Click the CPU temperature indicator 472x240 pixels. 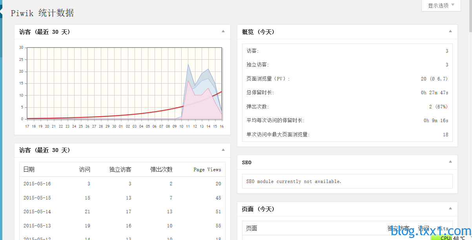[451, 238]
